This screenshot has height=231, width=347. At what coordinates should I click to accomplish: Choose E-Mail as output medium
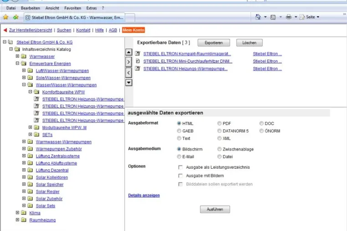179,157
